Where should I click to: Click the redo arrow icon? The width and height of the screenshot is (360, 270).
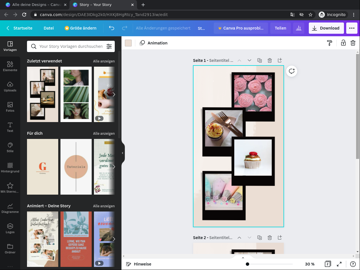click(125, 28)
